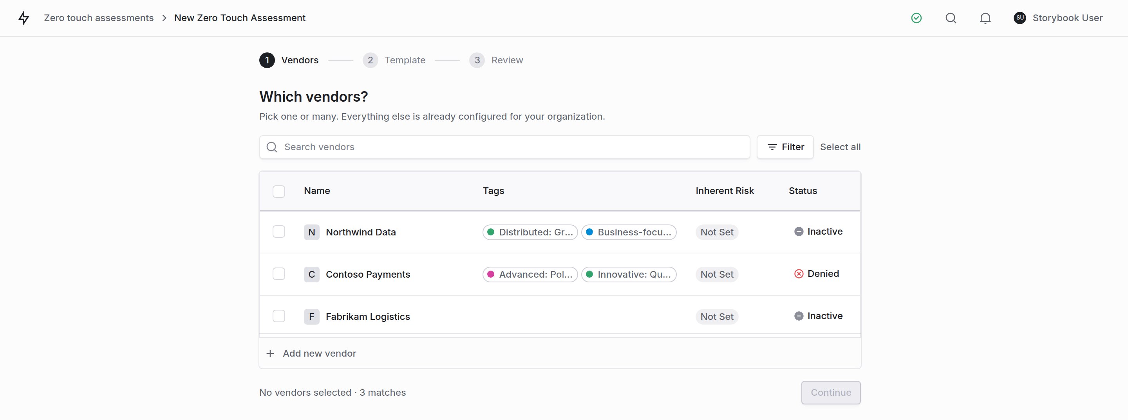Viewport: 1128px width, 420px height.
Task: Click the lightning bolt logo icon
Action: tap(24, 18)
